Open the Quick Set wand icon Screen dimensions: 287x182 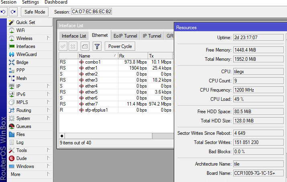[12, 22]
